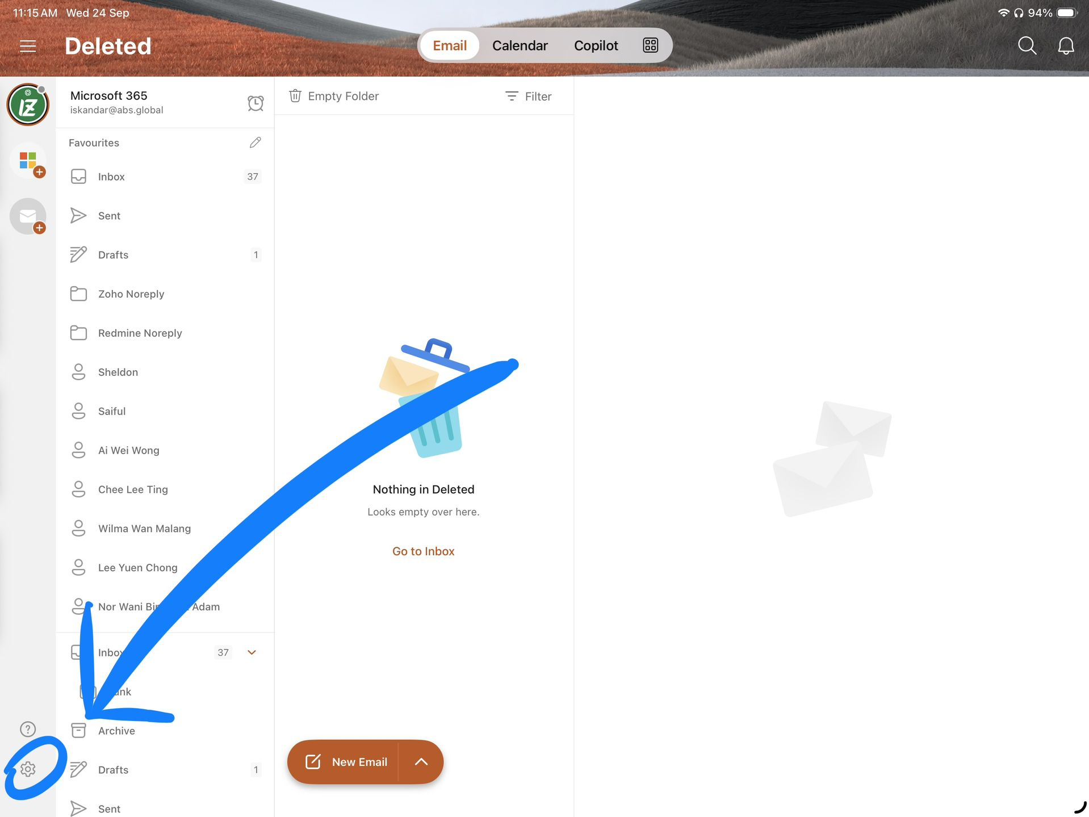Collapse the Inbox folder chevron

point(252,652)
